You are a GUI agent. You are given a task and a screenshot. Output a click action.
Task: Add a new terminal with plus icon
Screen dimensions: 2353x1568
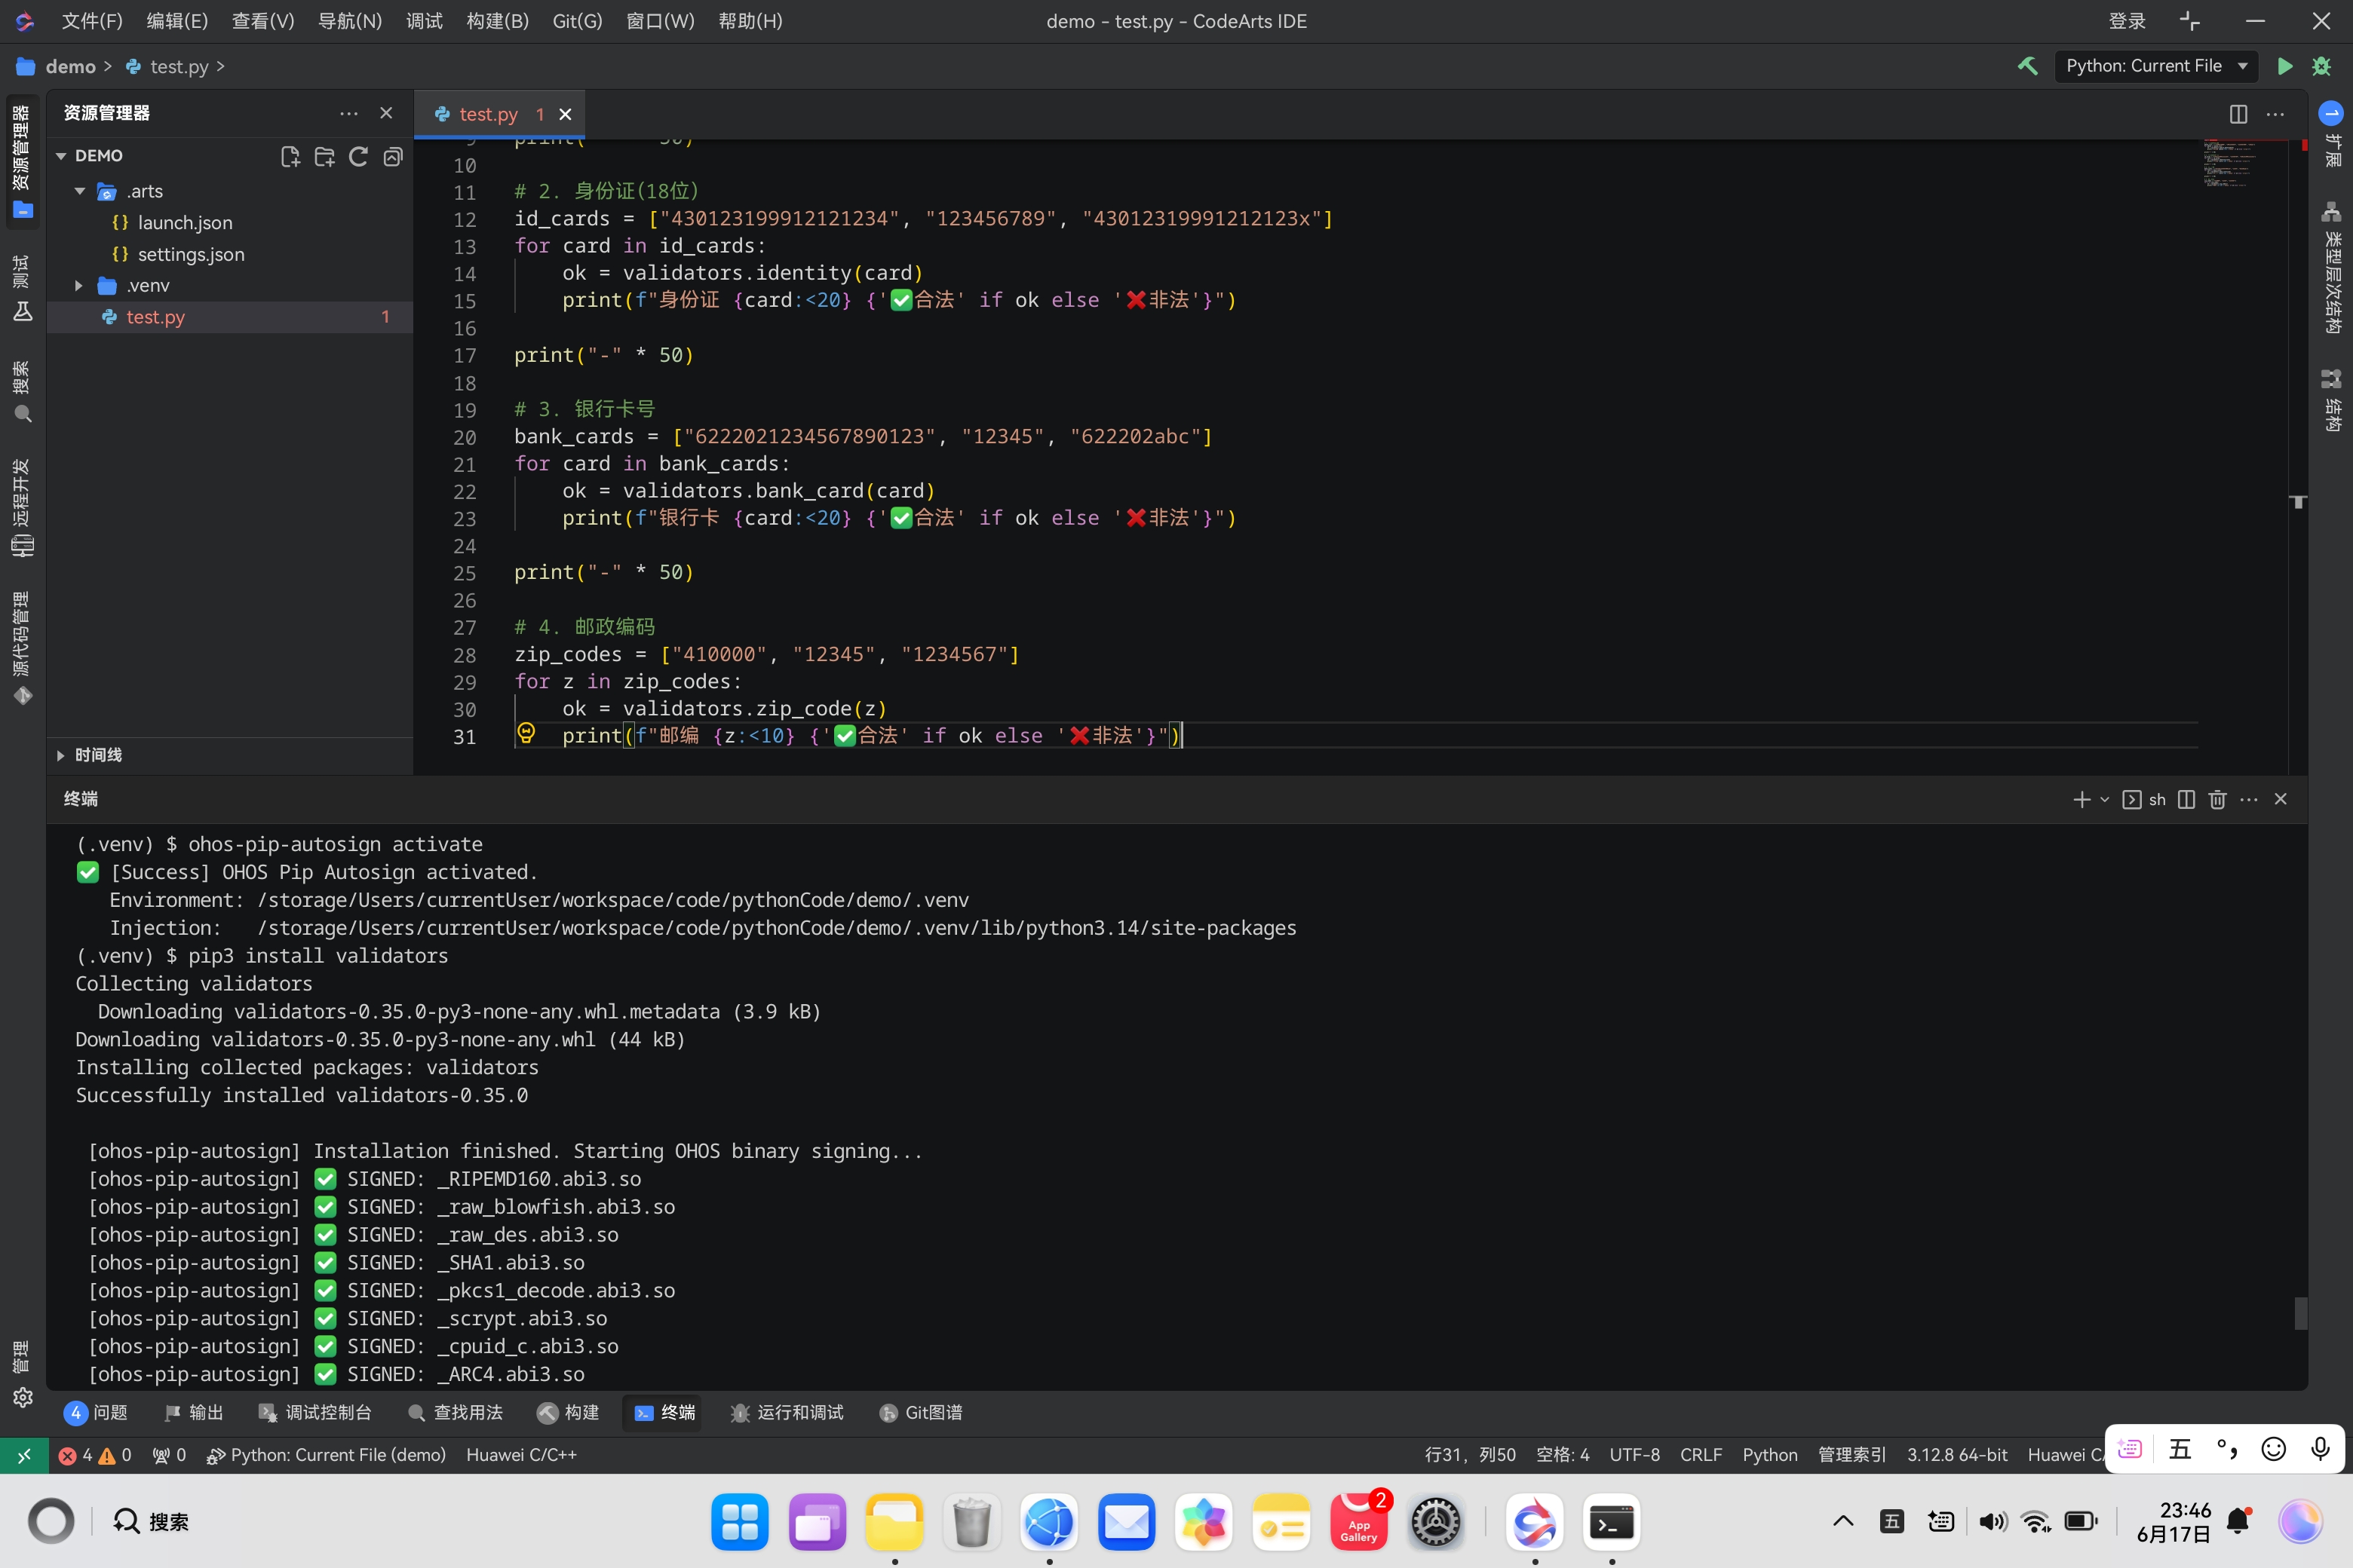(2081, 799)
